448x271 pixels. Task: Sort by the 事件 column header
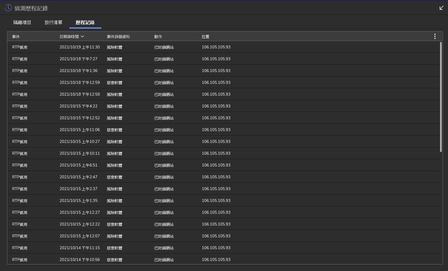pos(16,37)
